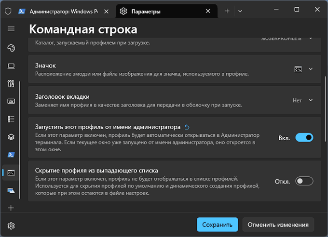Maximize the Terminal window
Image resolution: width=328 pixels, height=237 pixels.
[297, 10]
